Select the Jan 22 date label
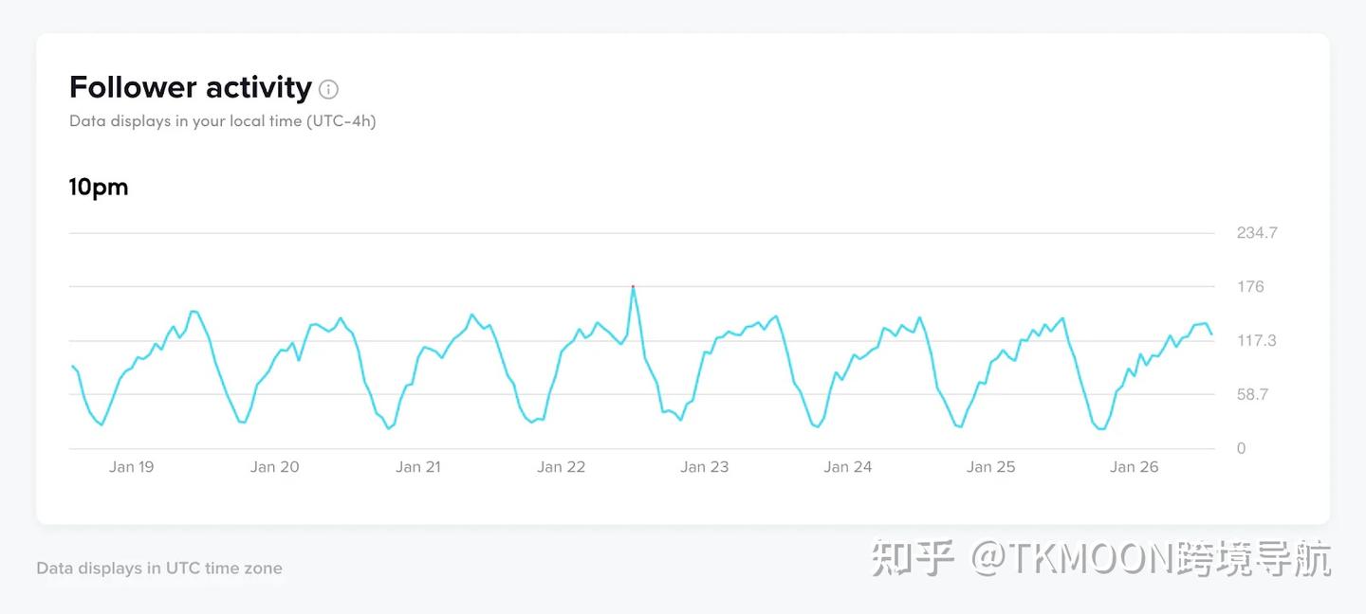The height and width of the screenshot is (614, 1366). [562, 466]
